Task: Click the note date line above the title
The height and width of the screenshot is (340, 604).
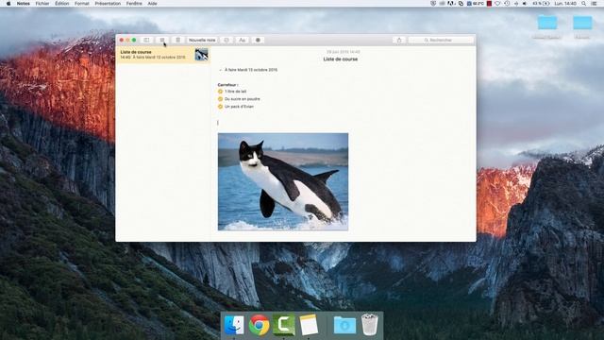Action: (x=344, y=52)
